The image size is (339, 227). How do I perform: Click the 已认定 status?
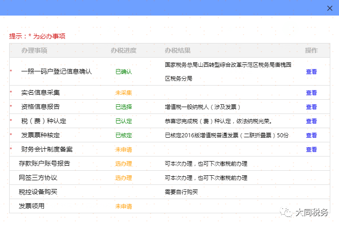click(123, 121)
